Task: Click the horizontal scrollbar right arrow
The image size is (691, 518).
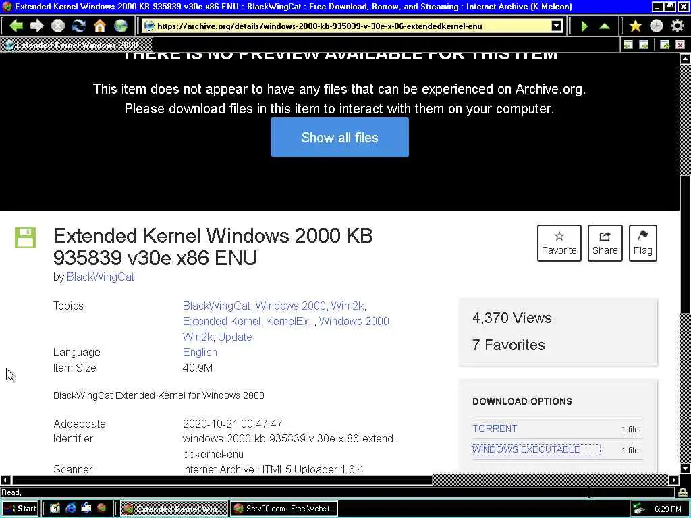Action: coord(674,480)
